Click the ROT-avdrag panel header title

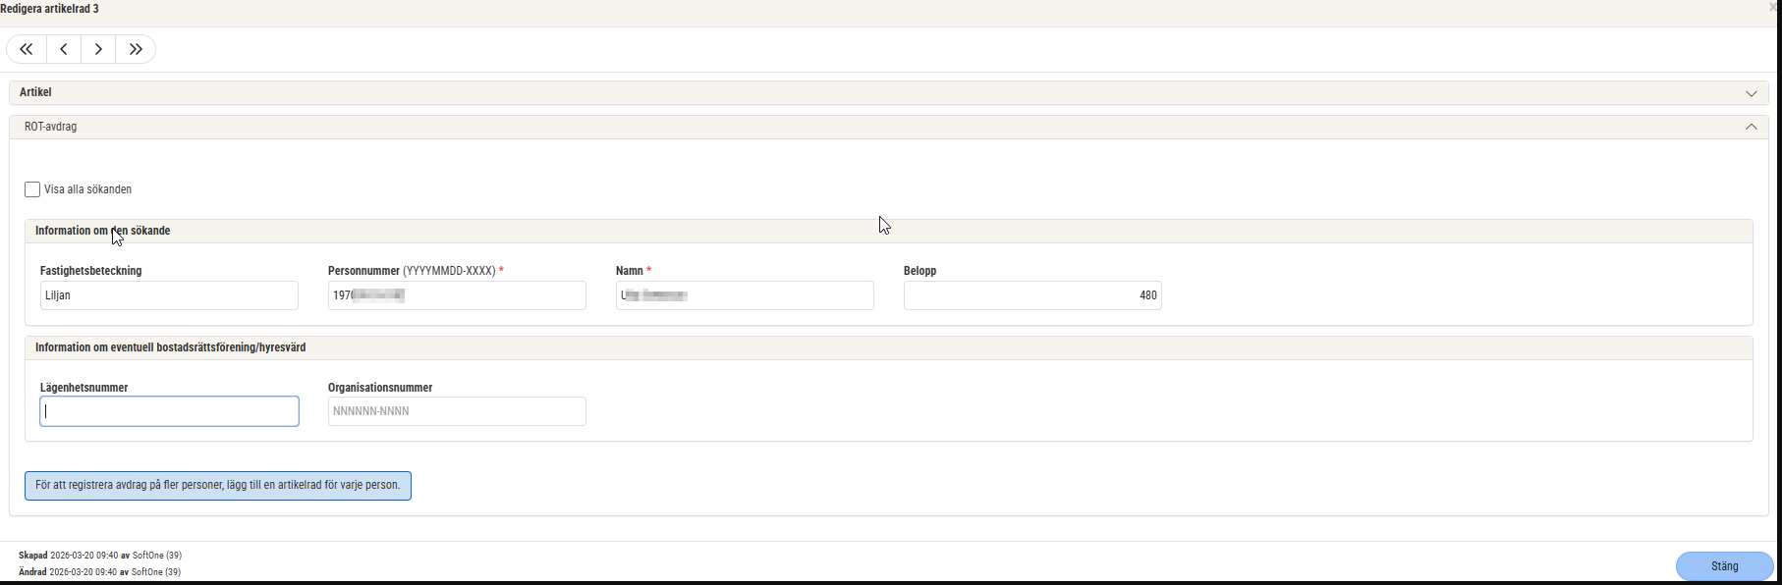click(x=50, y=127)
